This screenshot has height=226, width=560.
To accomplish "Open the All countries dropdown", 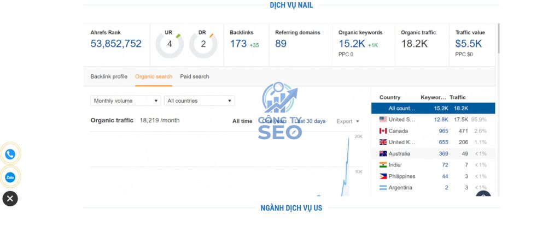I will (199, 100).
